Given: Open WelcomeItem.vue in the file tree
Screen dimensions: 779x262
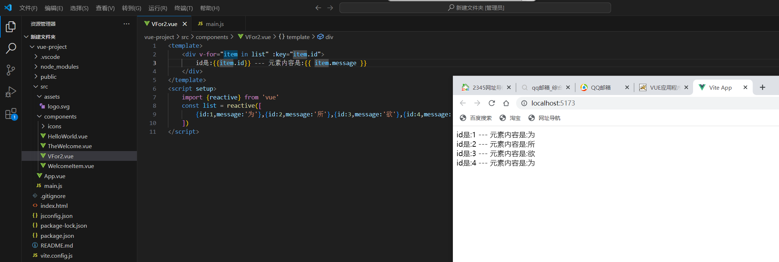Looking at the screenshot, I should point(71,166).
